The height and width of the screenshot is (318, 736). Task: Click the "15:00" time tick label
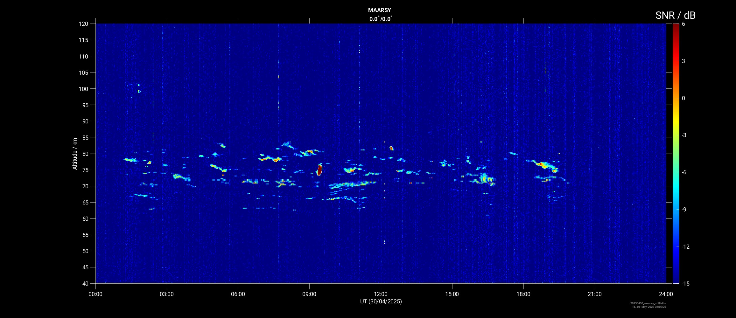coord(452,294)
